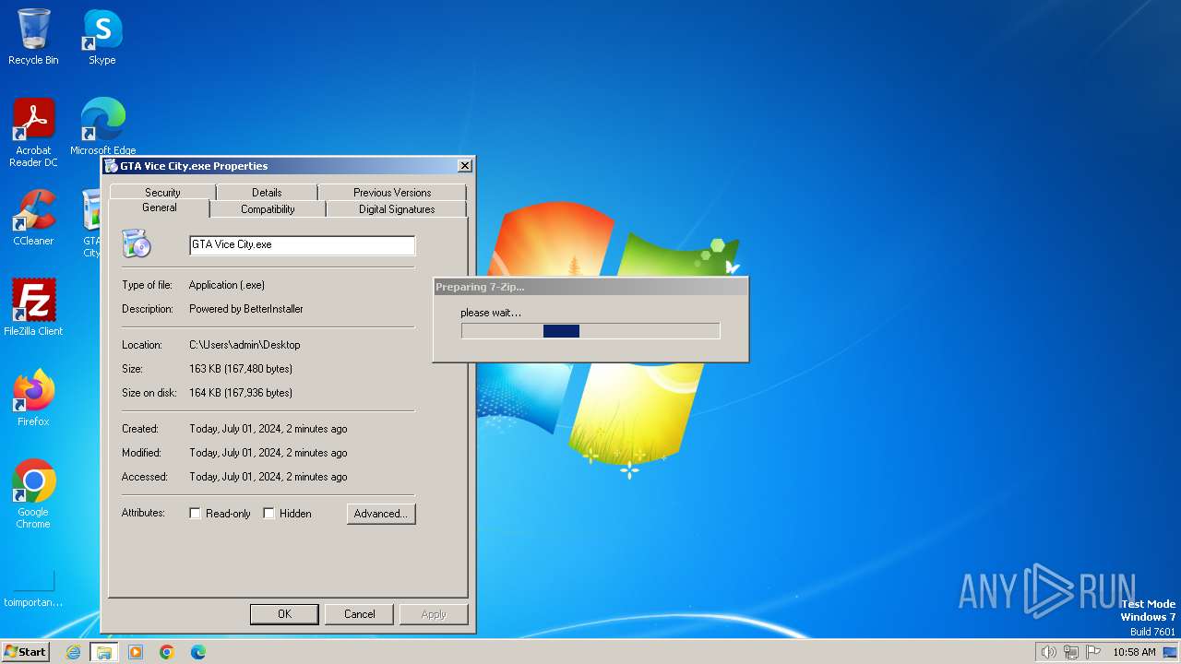Click the Size on disk value 164 KB
1181x664 pixels.
(x=241, y=393)
